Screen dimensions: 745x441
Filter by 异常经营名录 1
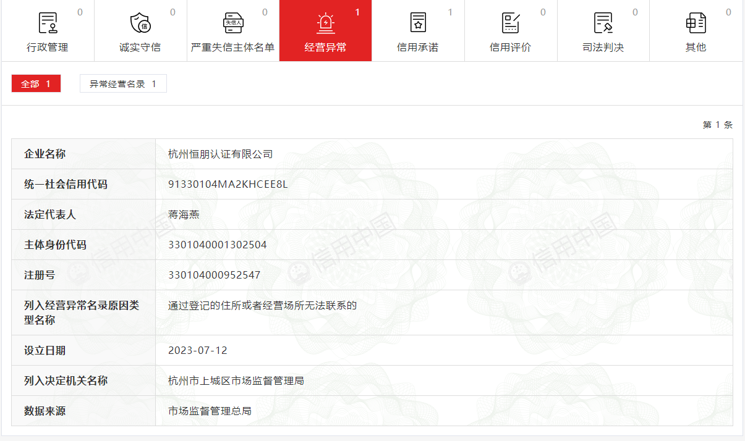point(123,83)
